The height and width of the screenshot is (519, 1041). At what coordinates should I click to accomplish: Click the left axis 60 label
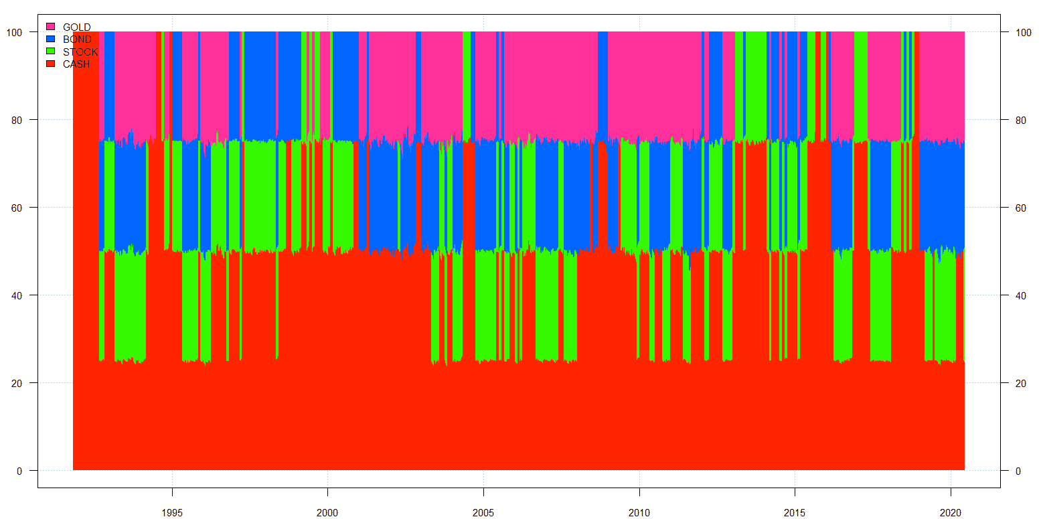click(16, 208)
